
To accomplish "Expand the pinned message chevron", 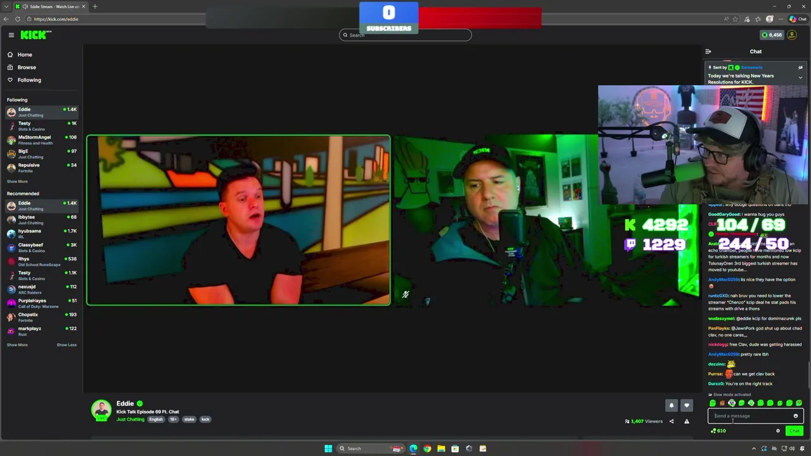I will pyautogui.click(x=800, y=78).
